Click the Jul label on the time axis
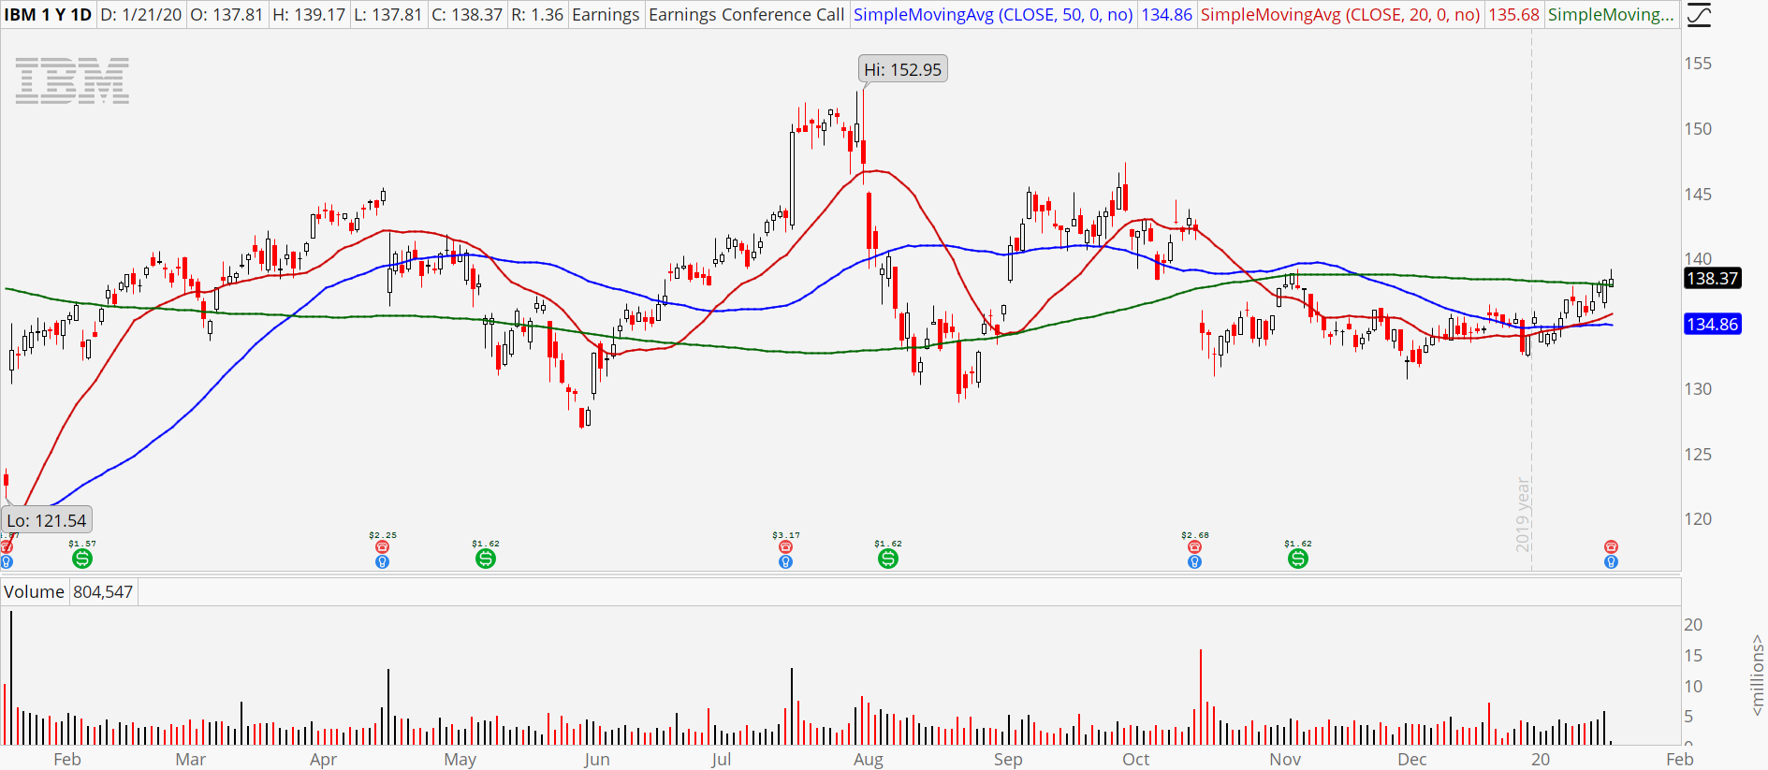Viewport: 1768px width, 770px height. [x=721, y=760]
